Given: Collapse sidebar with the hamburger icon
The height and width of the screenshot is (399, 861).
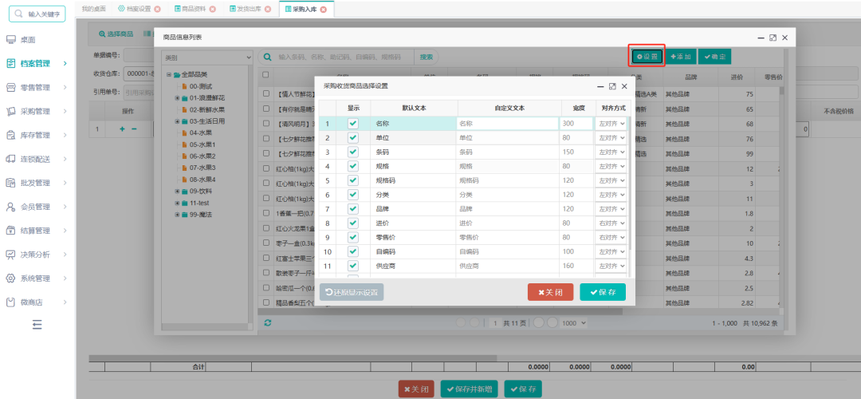Looking at the screenshot, I should click(x=37, y=325).
